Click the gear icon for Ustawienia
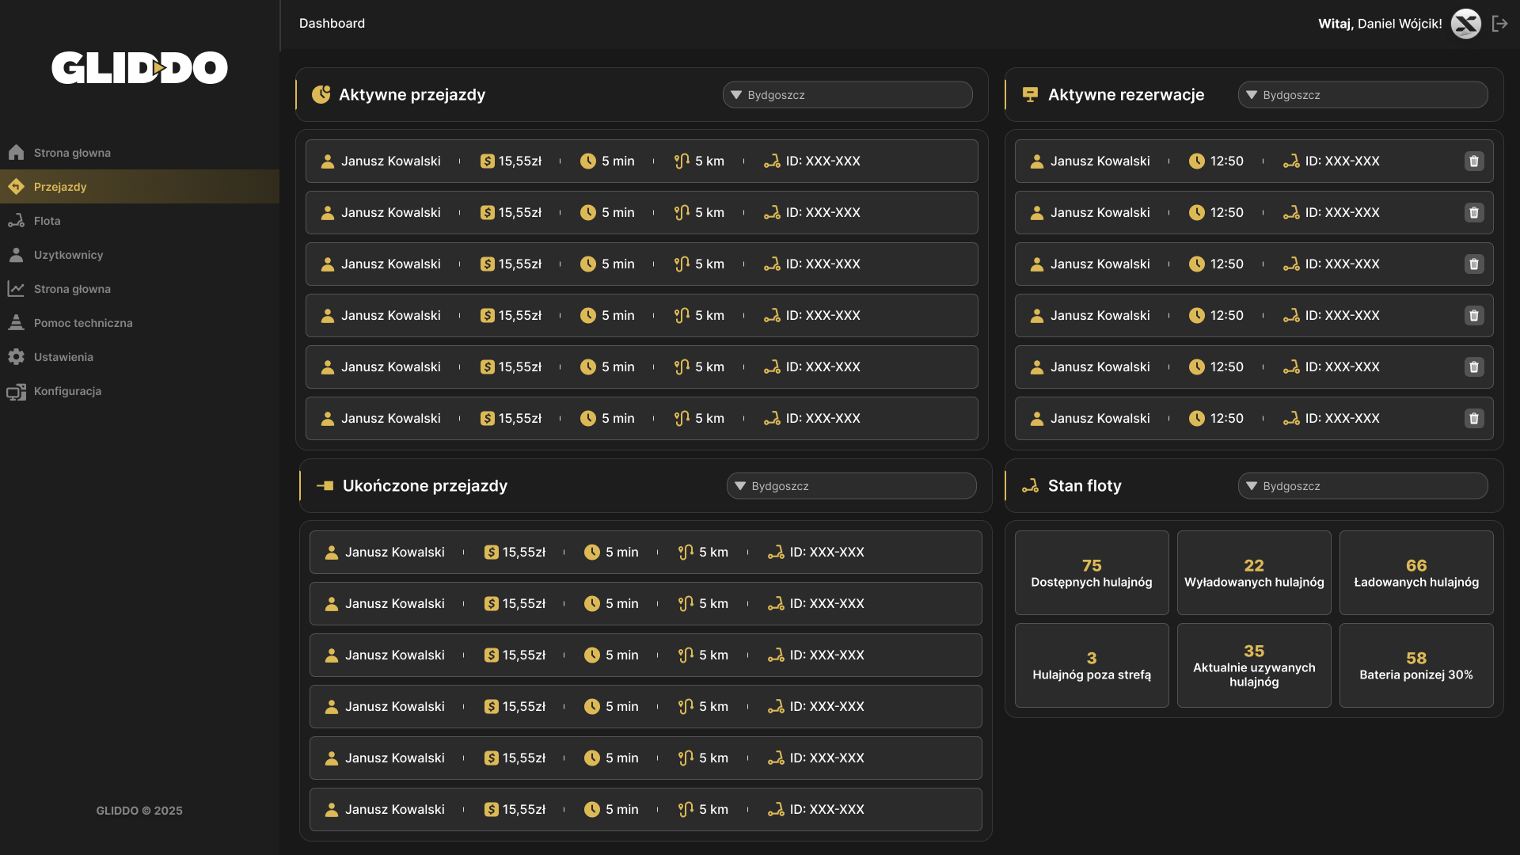Viewport: 1520px width, 855px height. (x=16, y=357)
